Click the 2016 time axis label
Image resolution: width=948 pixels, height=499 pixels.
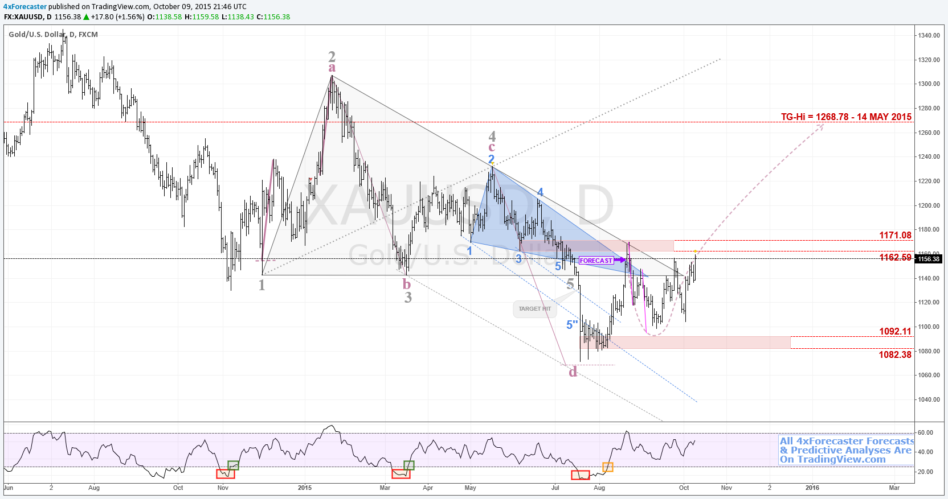[x=812, y=488]
